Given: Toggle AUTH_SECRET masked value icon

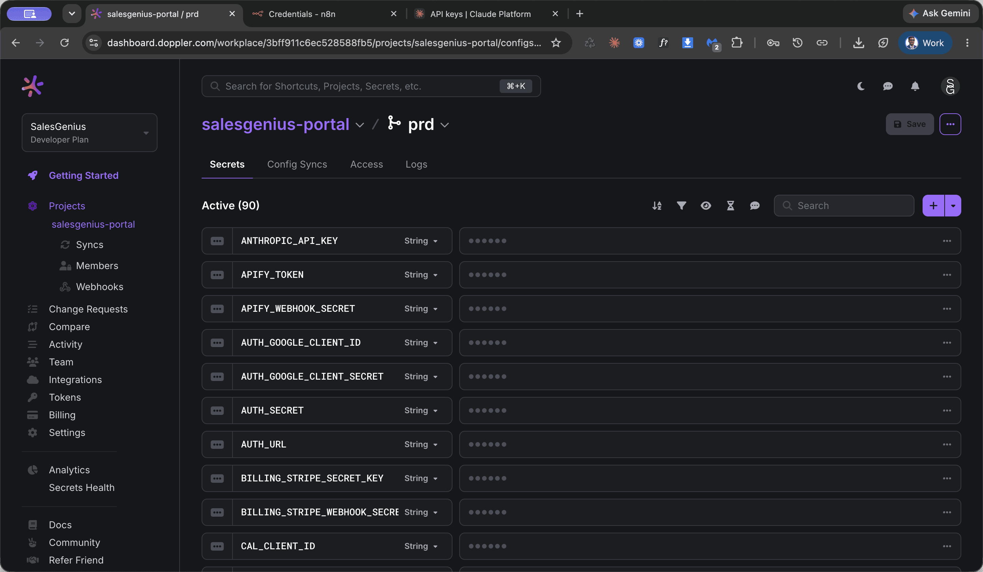Looking at the screenshot, I should [217, 411].
